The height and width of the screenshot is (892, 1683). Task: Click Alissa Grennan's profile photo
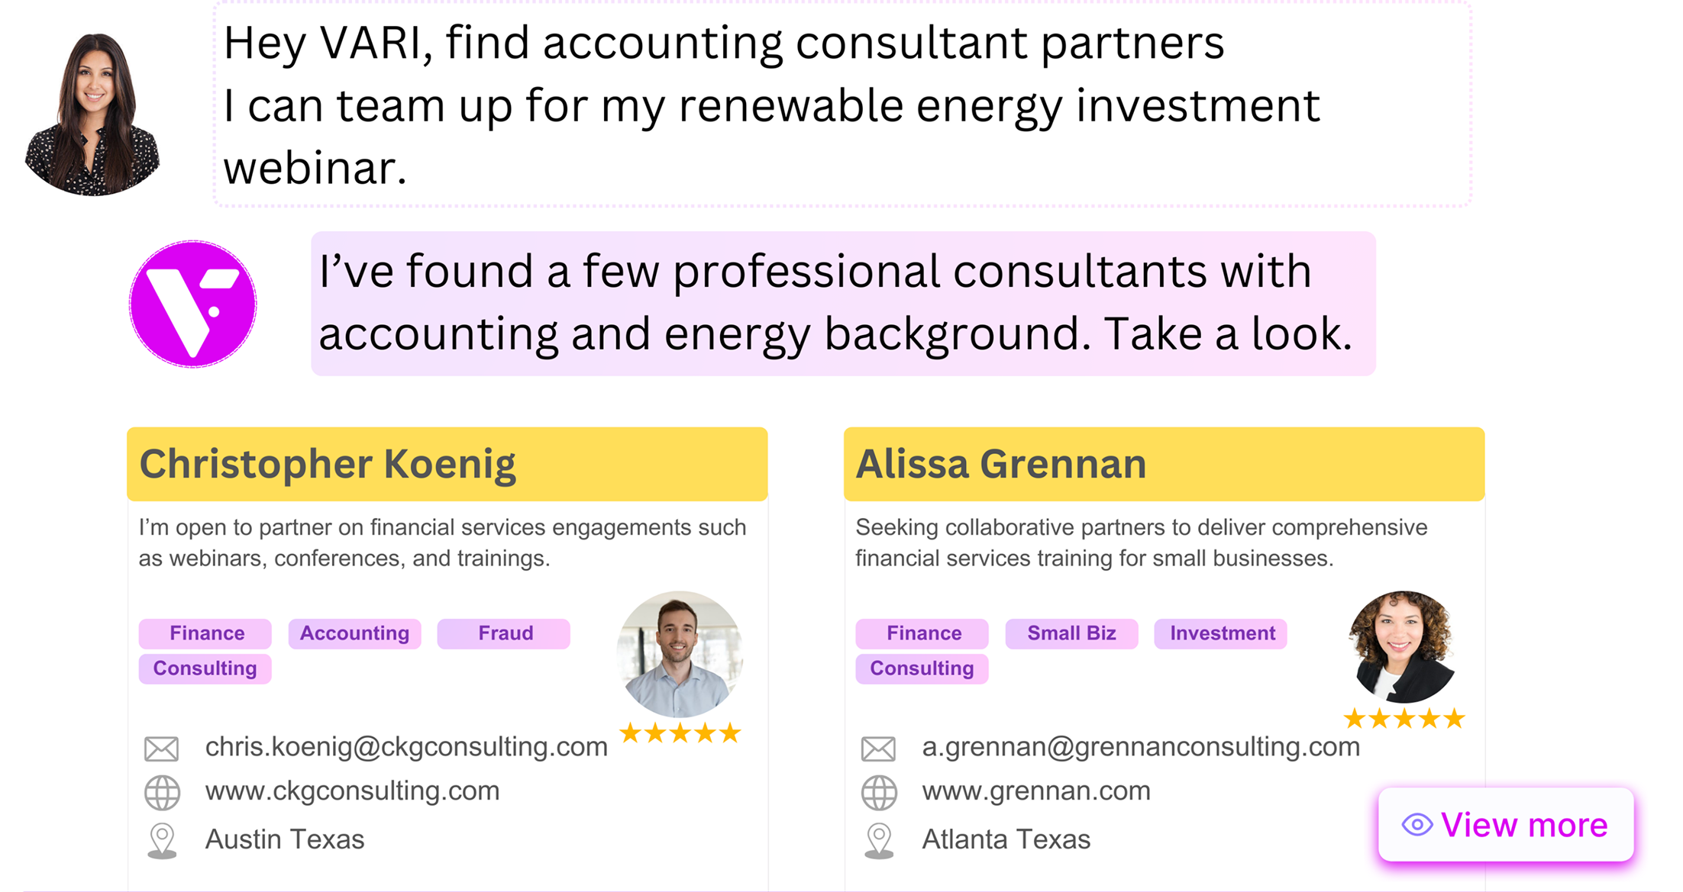pyautogui.click(x=1403, y=647)
